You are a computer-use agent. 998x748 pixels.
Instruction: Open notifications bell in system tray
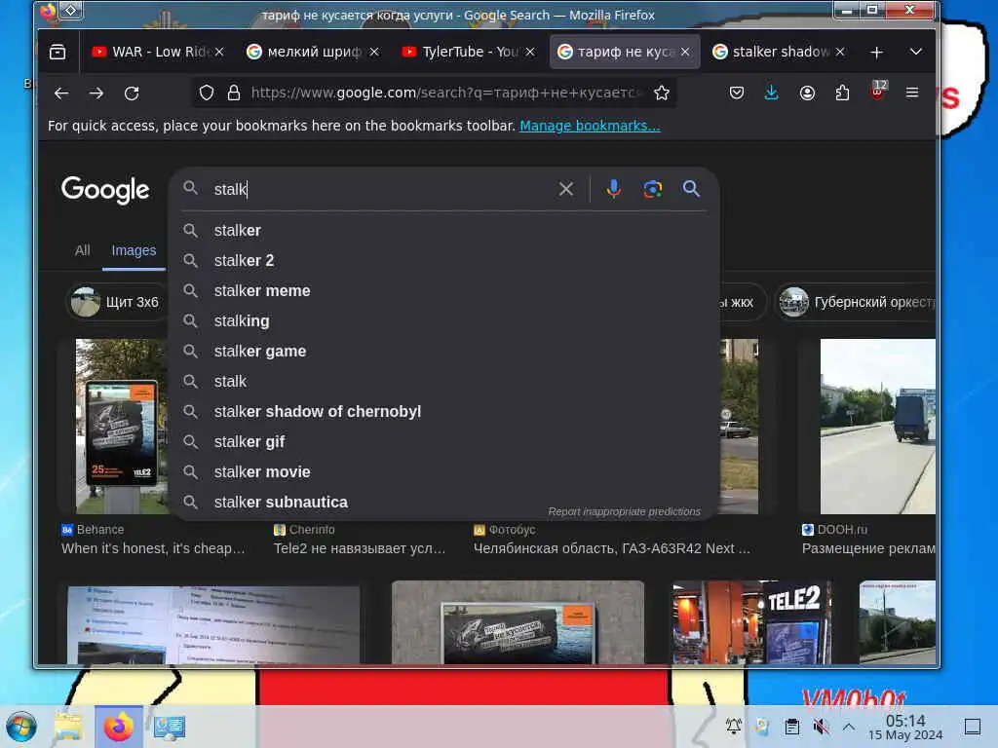click(733, 726)
